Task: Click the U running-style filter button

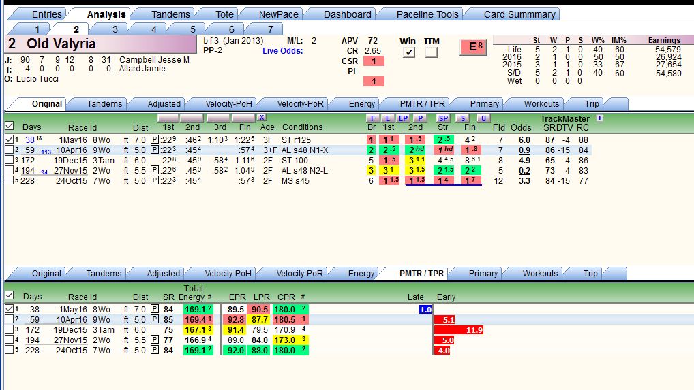Action: point(483,118)
